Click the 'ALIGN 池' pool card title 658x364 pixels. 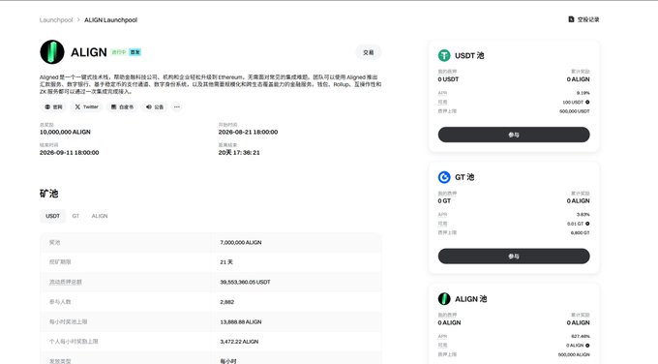point(471,299)
